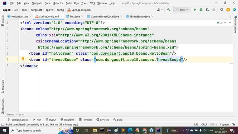Open the user account profile icon

tap(160, 10)
